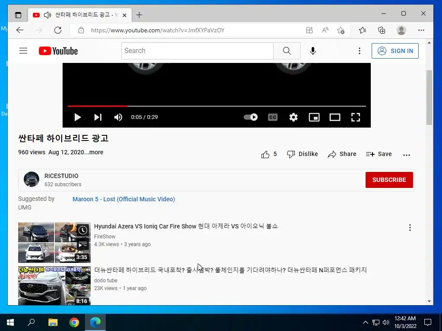Open Windows notification center
Image resolution: width=442 pixels, height=331 pixels.
click(x=428, y=322)
